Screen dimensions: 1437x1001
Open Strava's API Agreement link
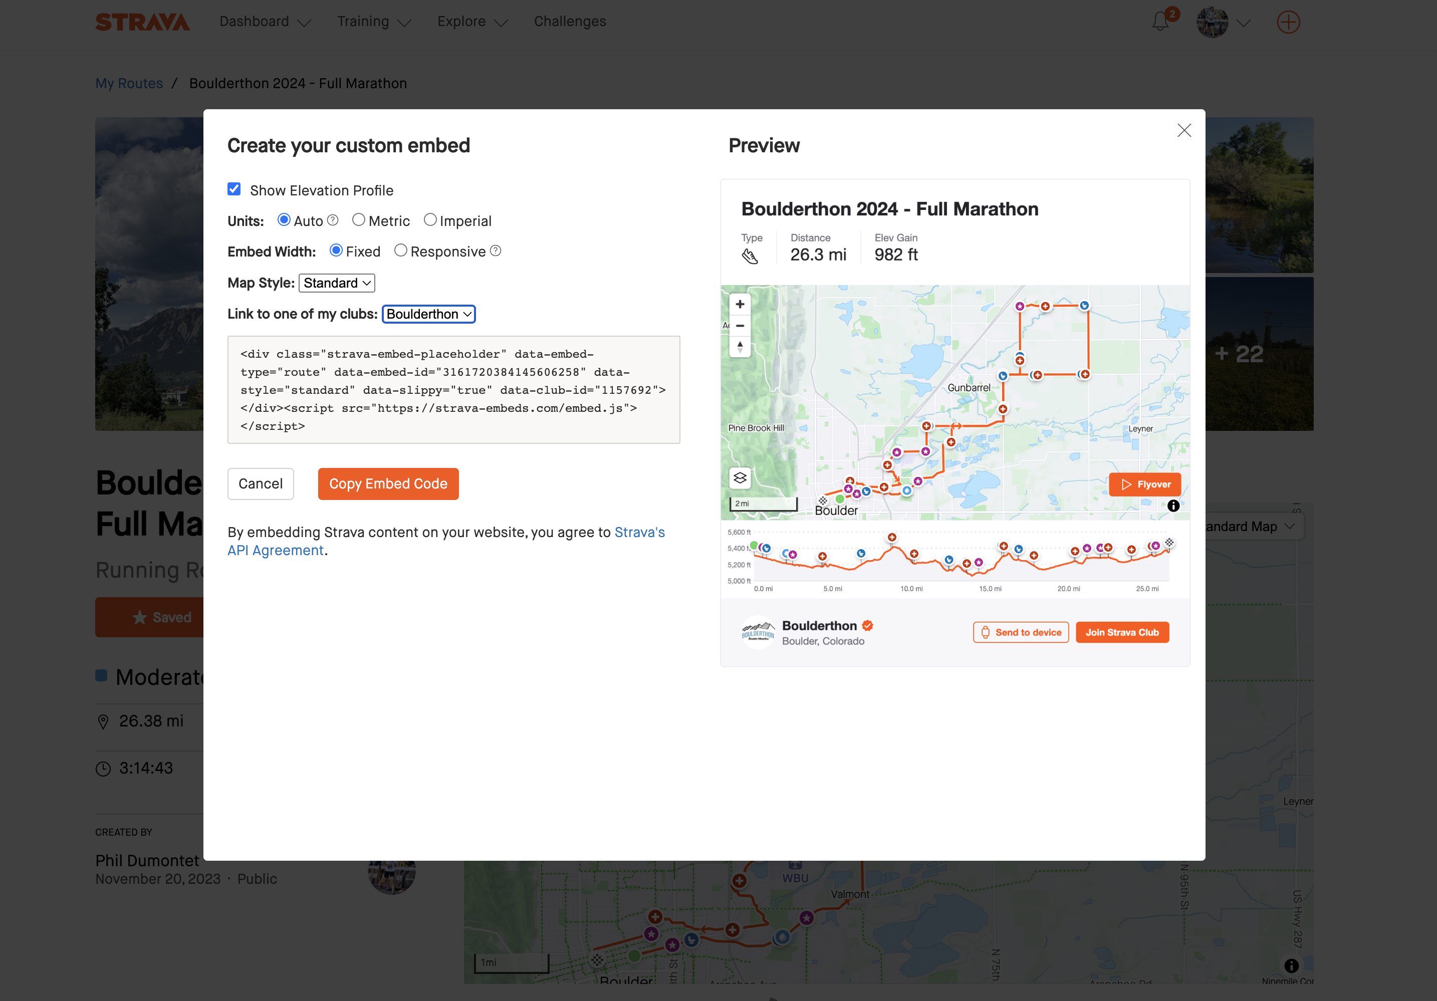pyautogui.click(x=445, y=541)
